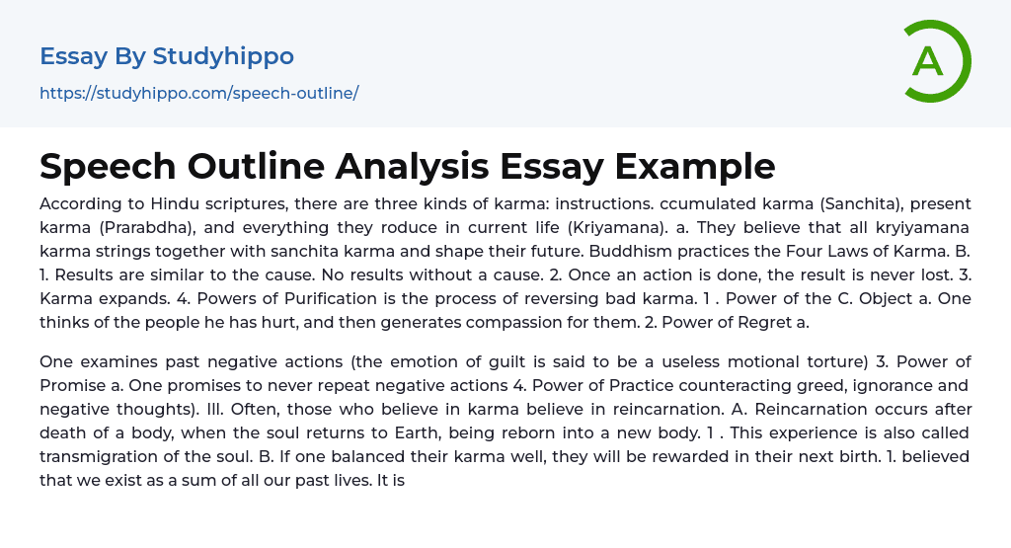Click the "Speech Outline Analysis Essay Example" title
This screenshot has width=1011, height=548.
[407, 166]
